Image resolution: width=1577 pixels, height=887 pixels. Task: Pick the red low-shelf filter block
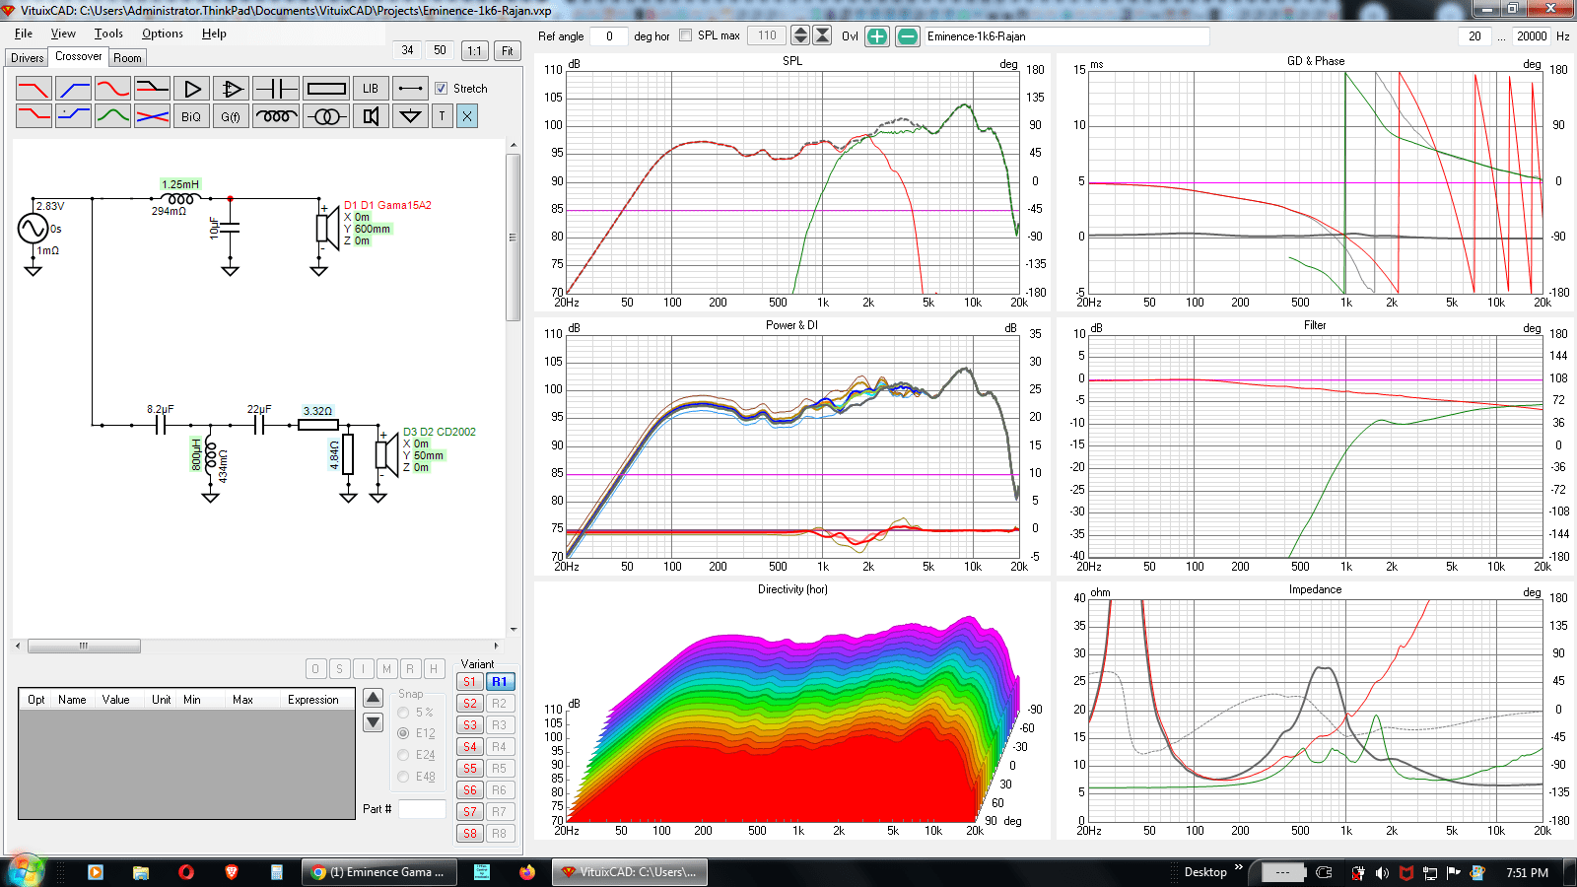tap(34, 116)
